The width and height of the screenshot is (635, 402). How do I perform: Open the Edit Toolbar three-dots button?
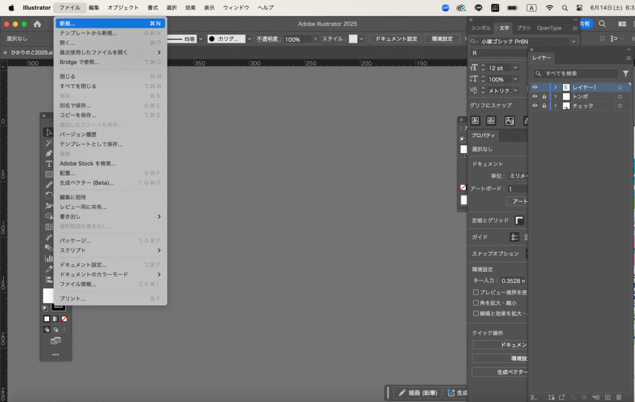coord(55,355)
